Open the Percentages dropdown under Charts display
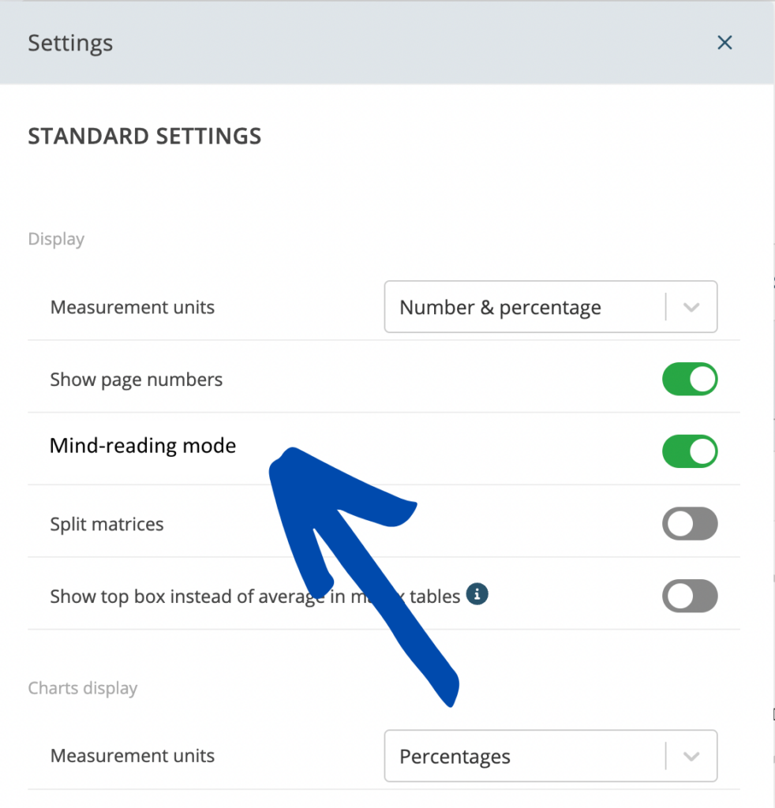 pos(551,756)
